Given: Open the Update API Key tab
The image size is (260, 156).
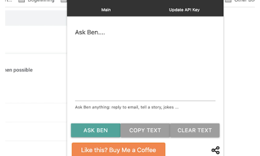Looking at the screenshot, I should click(184, 10).
